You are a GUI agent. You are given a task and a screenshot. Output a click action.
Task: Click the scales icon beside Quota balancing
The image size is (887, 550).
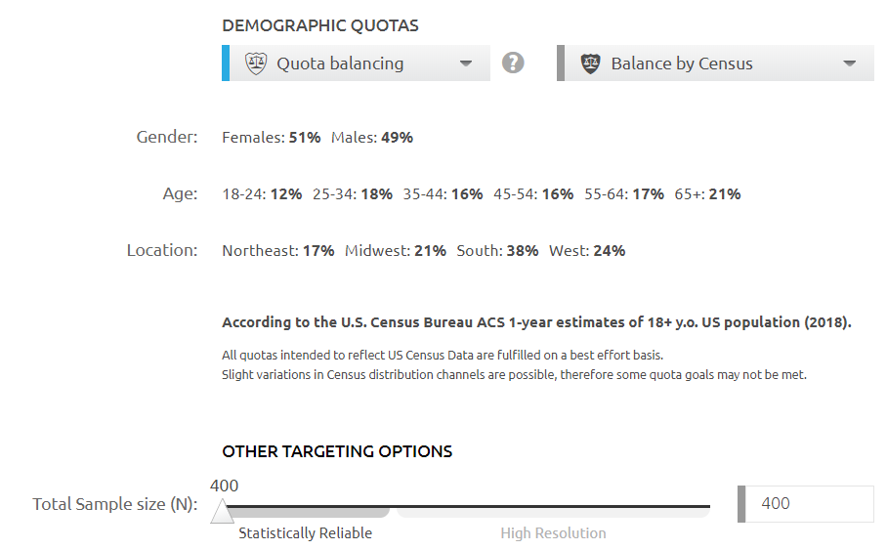255,63
